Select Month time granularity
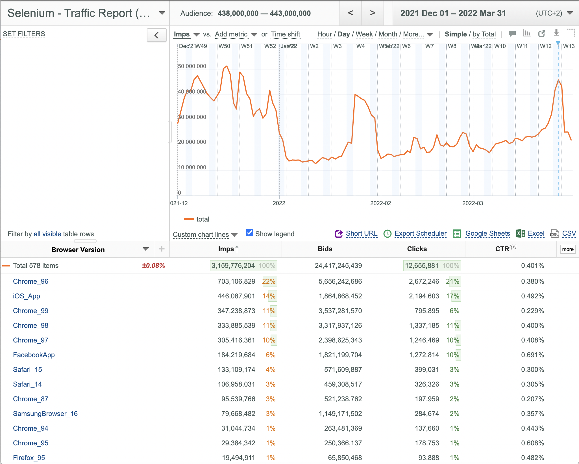 pyautogui.click(x=388, y=34)
